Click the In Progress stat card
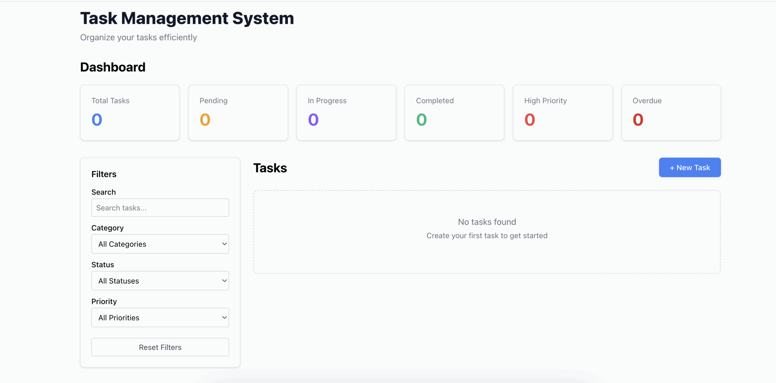This screenshot has height=383, width=776. [346, 113]
